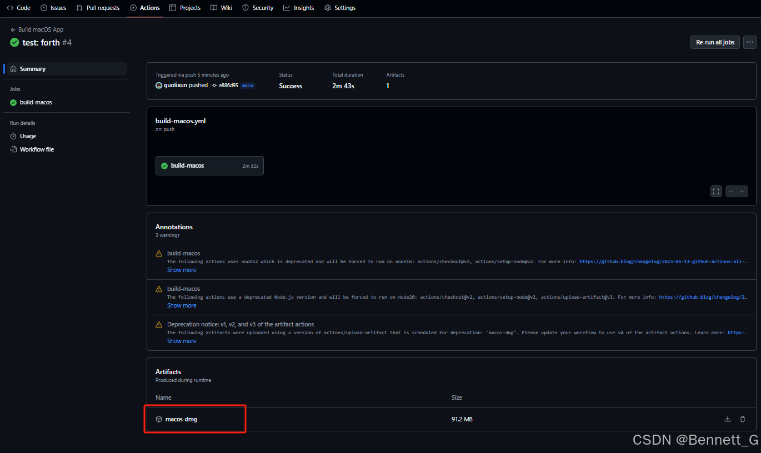Click the Artifacts count 1

click(x=388, y=86)
